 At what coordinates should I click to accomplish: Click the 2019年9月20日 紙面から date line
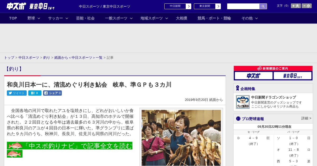pyautogui.click(x=204, y=100)
